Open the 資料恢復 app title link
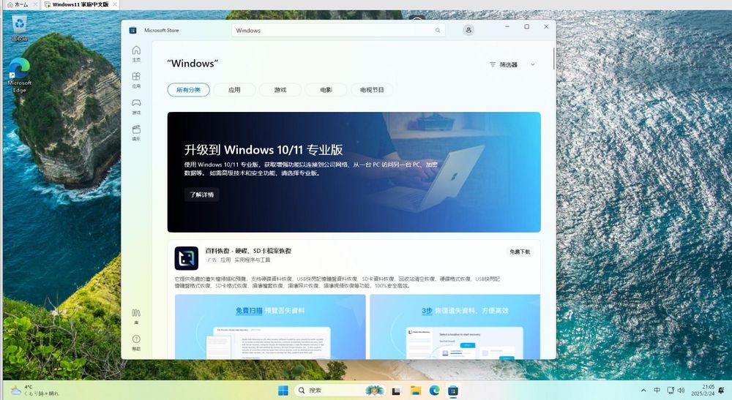The image size is (732, 400). 248,251
